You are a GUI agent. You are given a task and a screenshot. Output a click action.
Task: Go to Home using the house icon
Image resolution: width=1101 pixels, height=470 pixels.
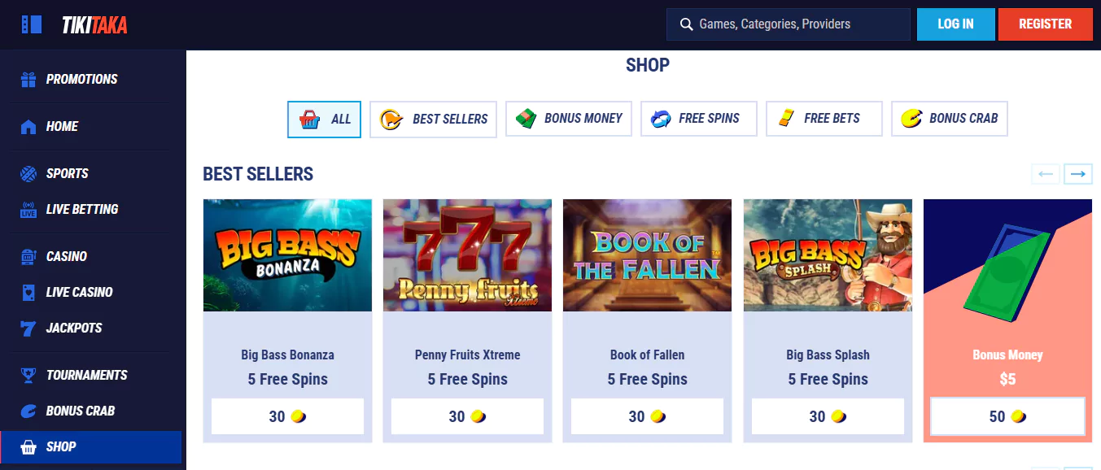[x=28, y=127]
